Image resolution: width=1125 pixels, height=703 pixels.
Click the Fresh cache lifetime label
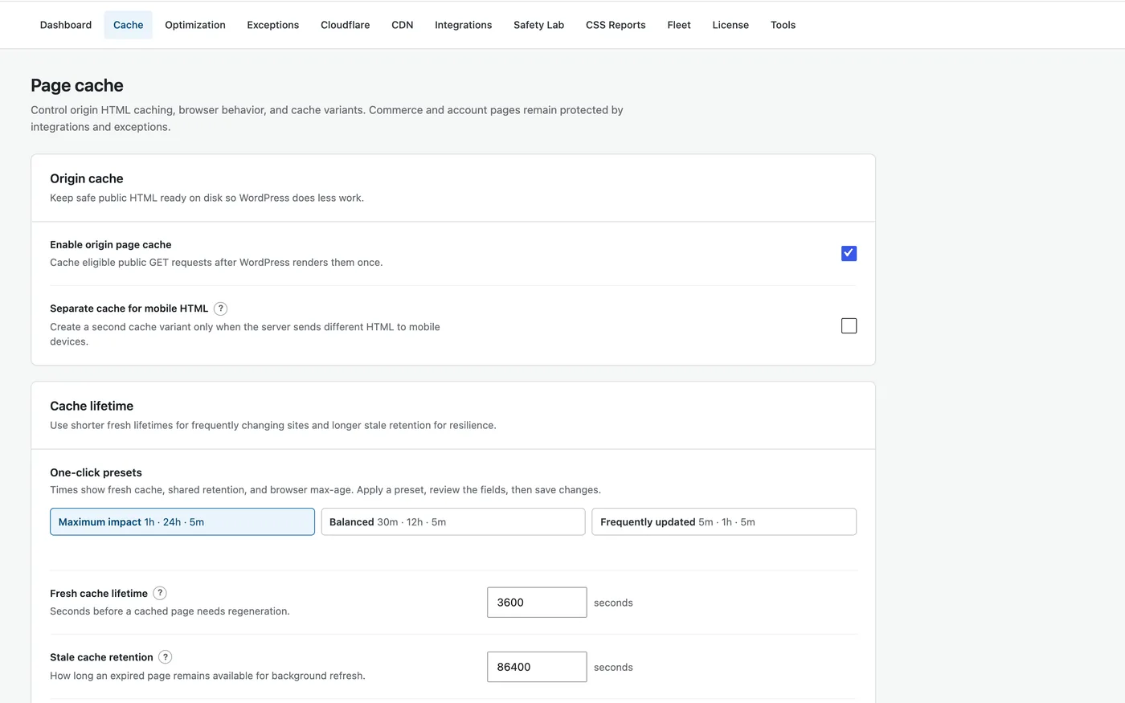[x=99, y=593]
